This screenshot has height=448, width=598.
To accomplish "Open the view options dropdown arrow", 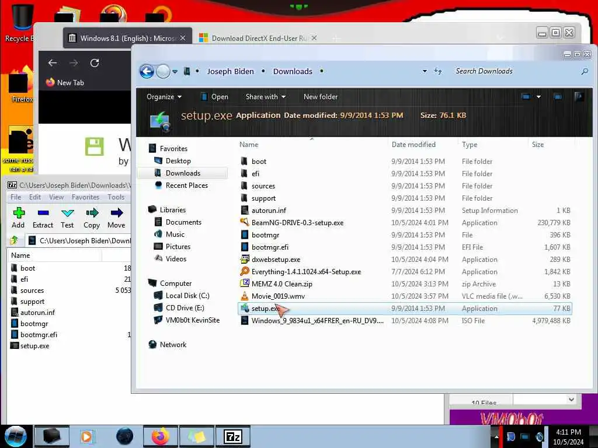I will [x=538, y=97].
